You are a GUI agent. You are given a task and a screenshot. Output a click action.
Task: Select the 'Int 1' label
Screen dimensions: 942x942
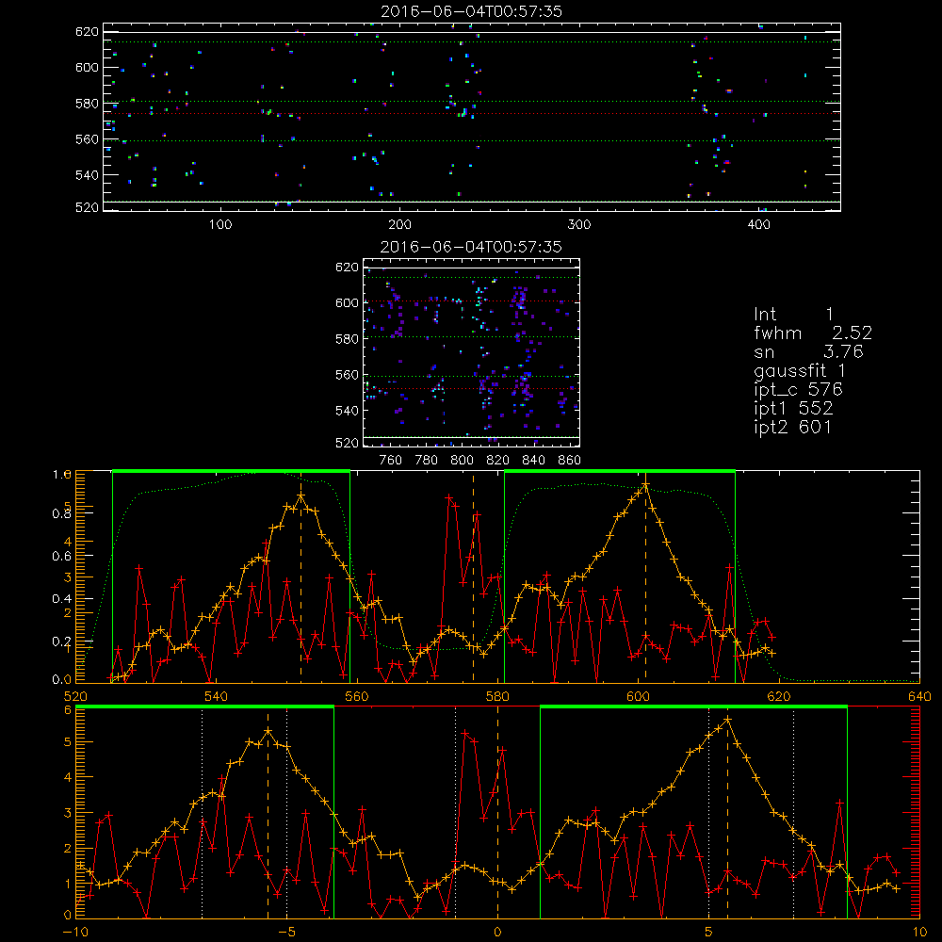click(793, 315)
